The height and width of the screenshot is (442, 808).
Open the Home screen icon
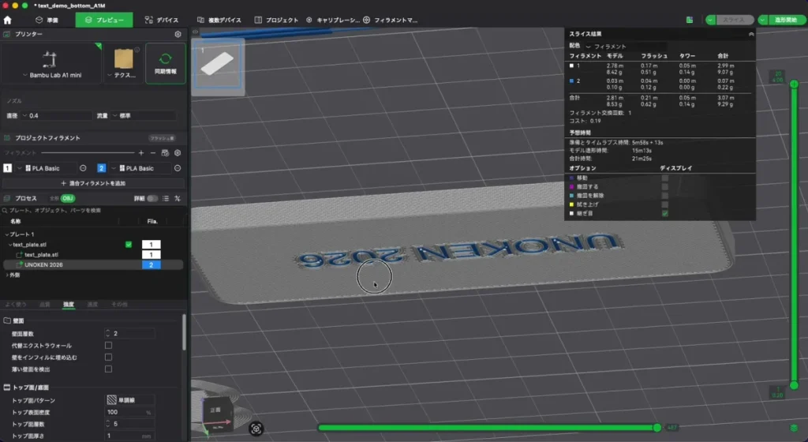[7, 20]
